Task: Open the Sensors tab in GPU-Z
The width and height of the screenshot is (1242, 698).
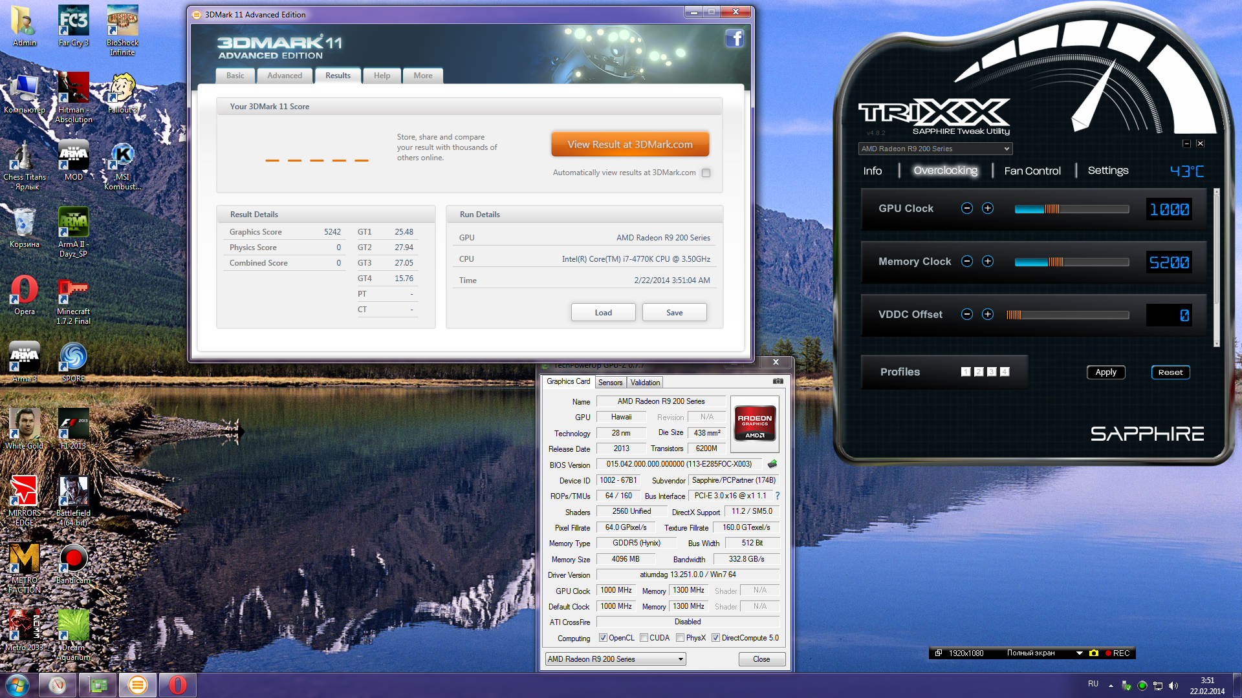Action: pos(610,383)
